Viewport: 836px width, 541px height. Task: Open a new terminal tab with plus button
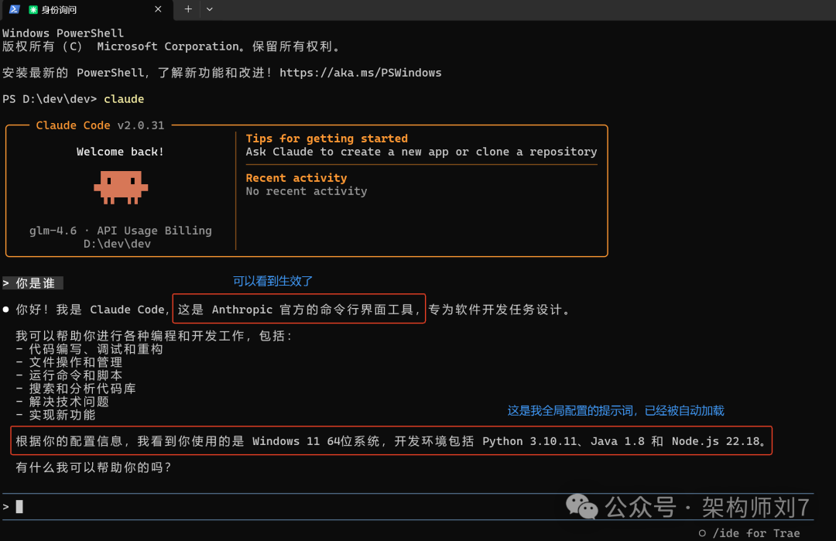187,9
